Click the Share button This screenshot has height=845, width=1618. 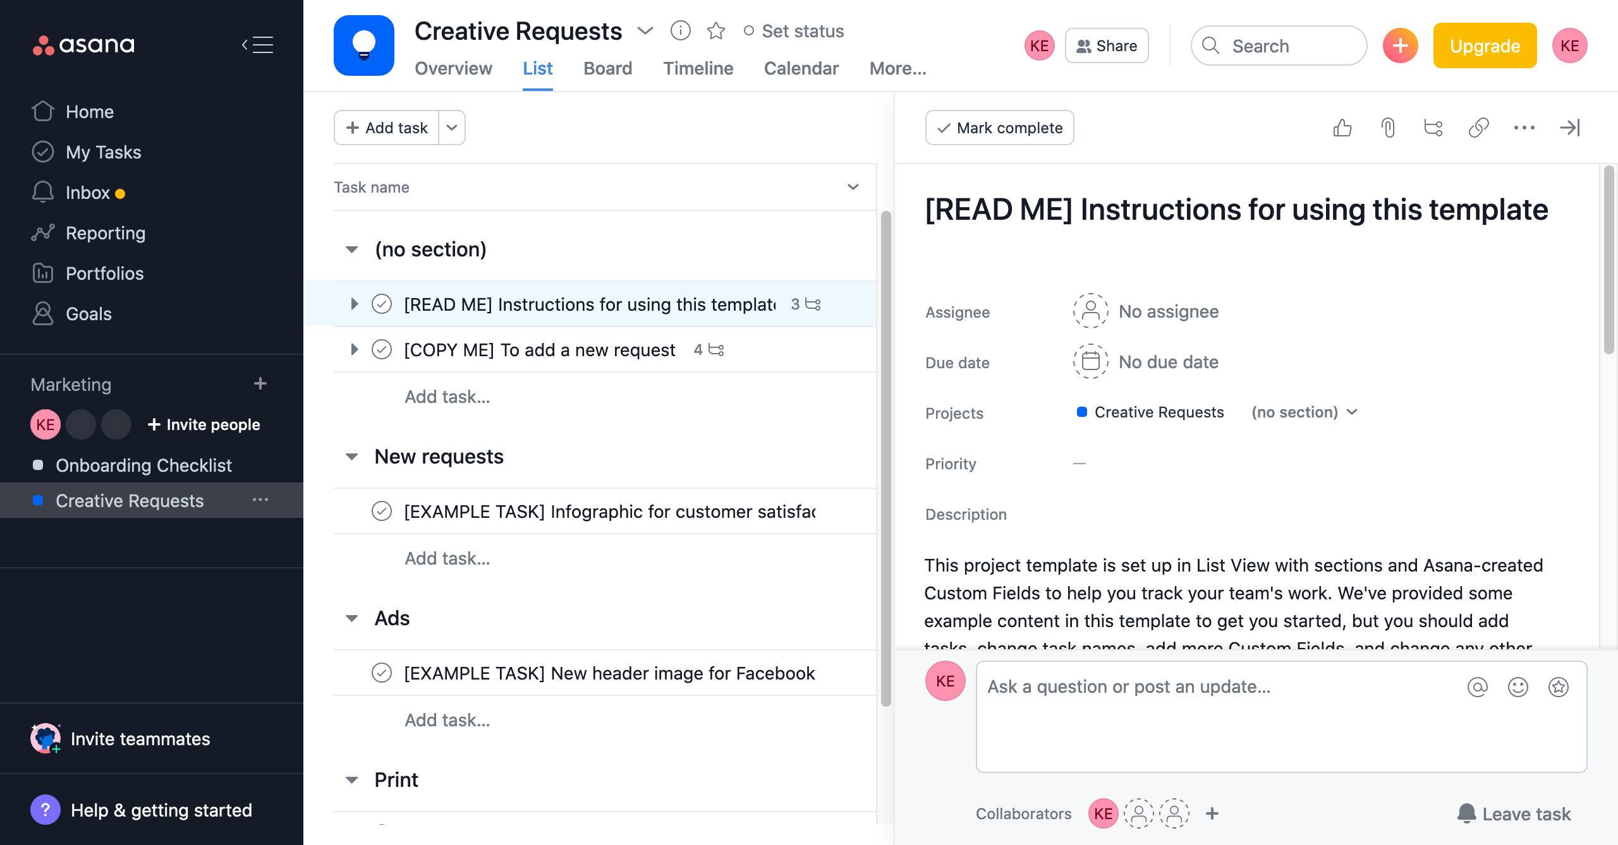1107,45
